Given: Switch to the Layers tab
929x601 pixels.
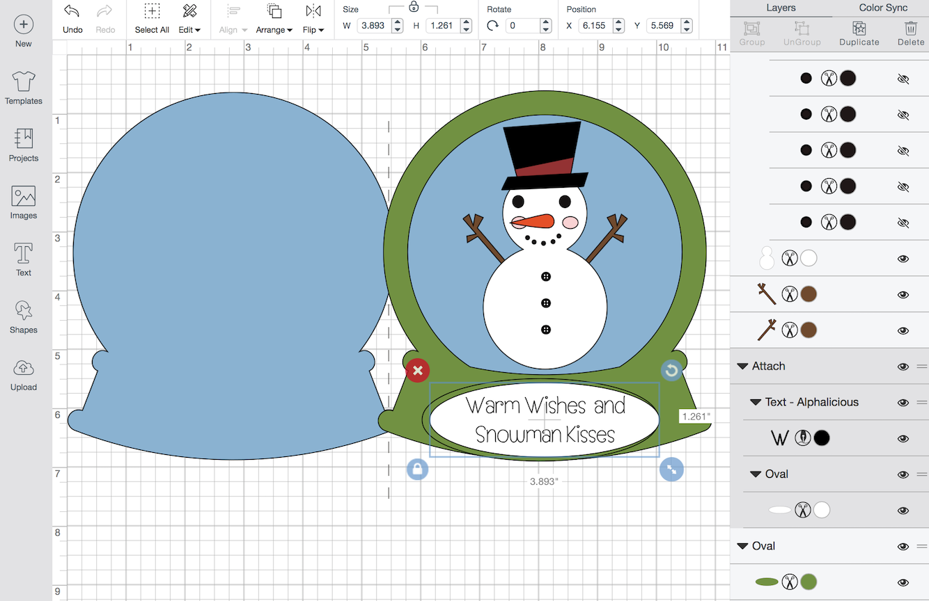Looking at the screenshot, I should pos(781,8).
